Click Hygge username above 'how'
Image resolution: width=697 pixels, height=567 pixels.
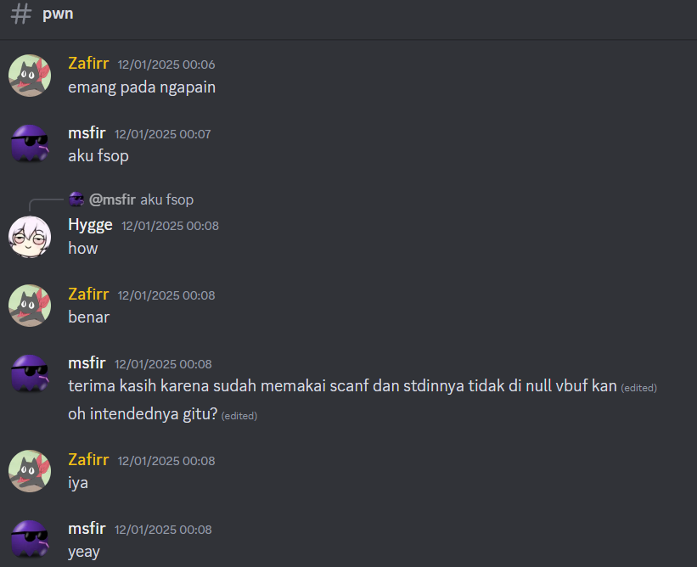tap(90, 225)
